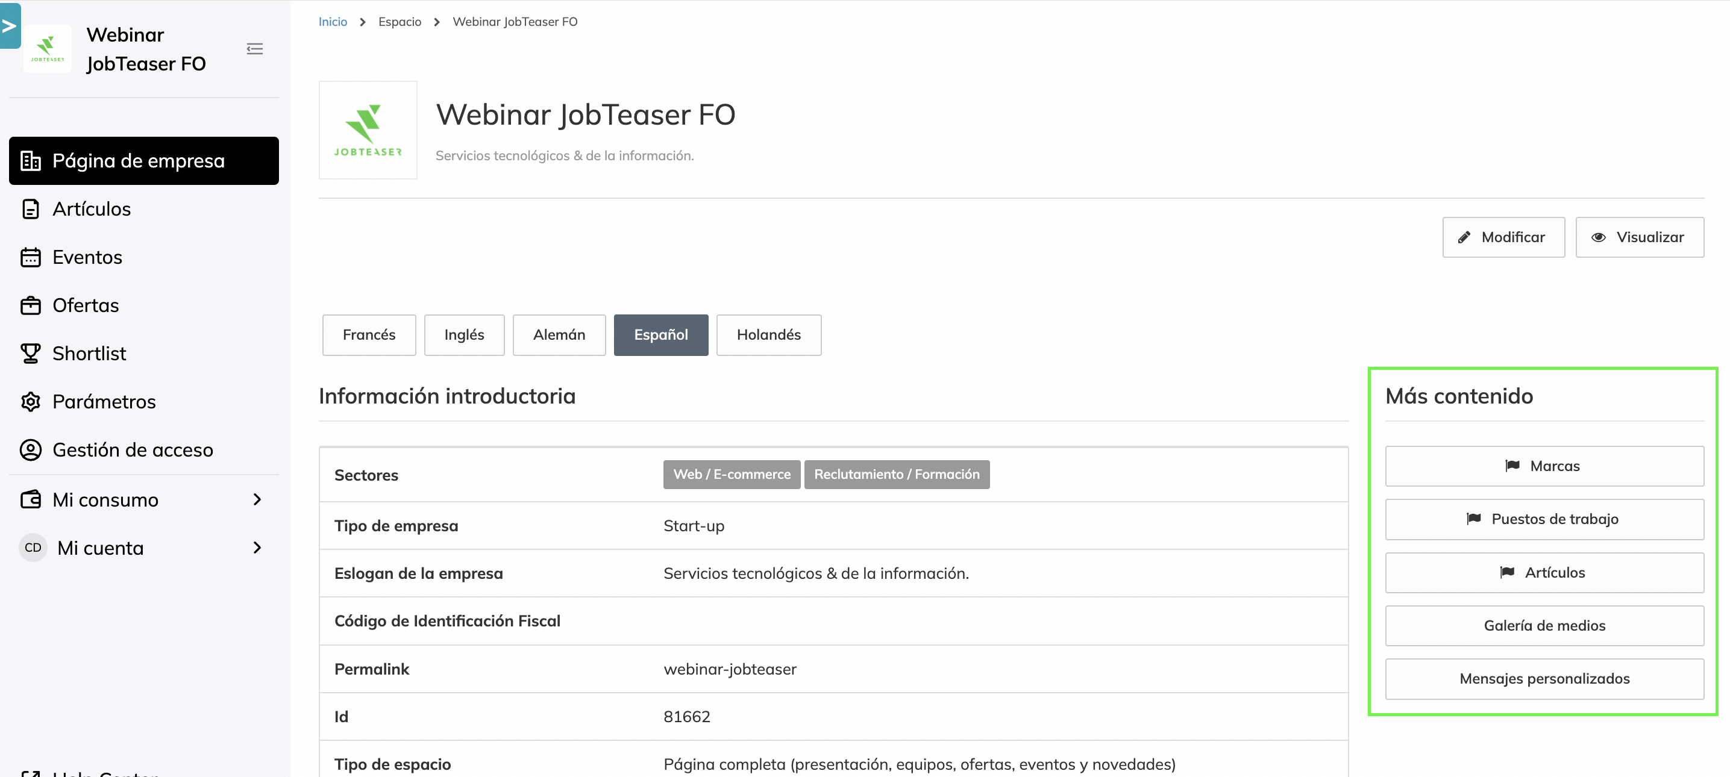
Task: Click the pencil icon on Modificar
Action: pyautogui.click(x=1465, y=237)
